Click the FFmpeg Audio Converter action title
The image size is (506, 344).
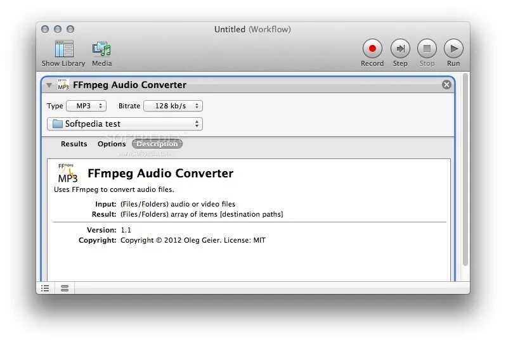[x=130, y=85]
